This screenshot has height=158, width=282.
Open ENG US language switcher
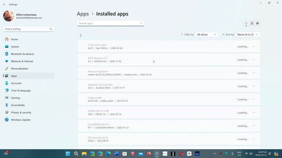(239, 154)
